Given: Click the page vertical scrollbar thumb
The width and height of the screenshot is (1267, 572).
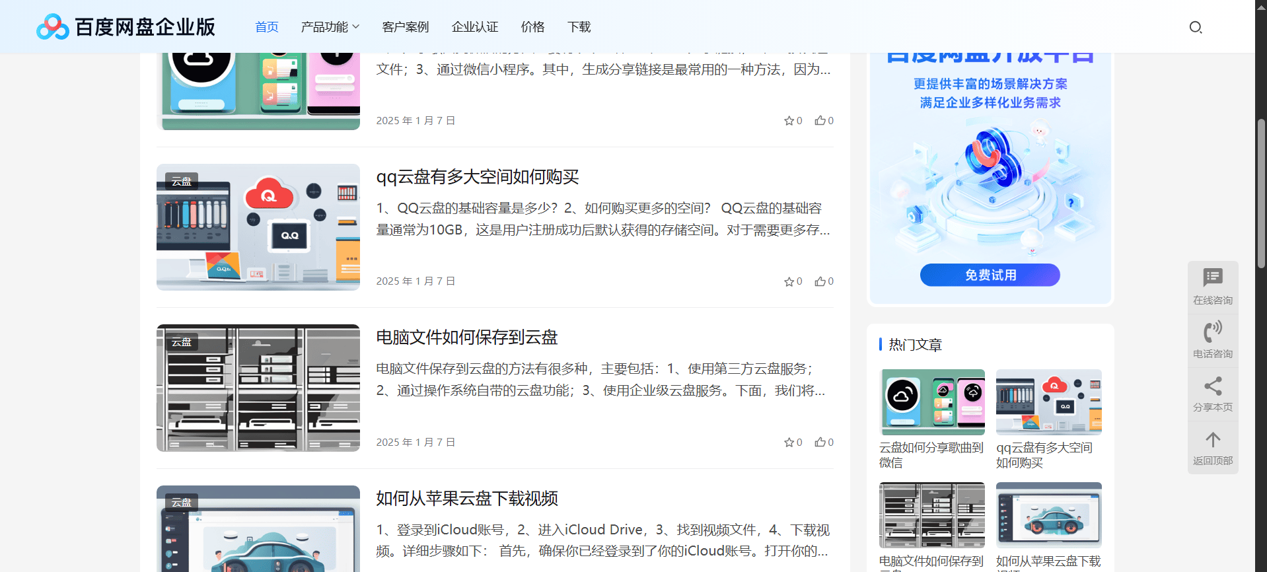Looking at the screenshot, I should pos(1261,194).
